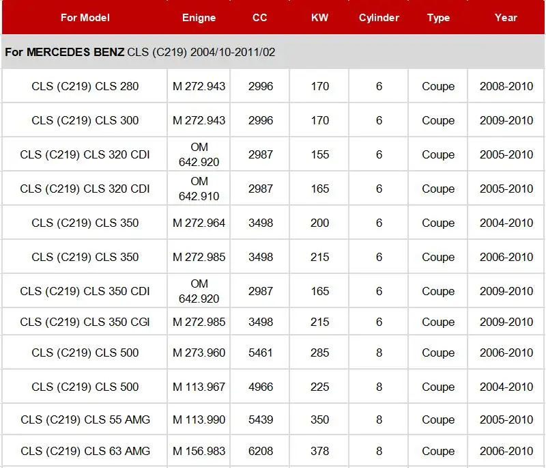
Task: Click the 'Year' column header
Action: pyautogui.click(x=506, y=18)
